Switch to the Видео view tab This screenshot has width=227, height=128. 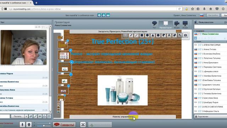[177, 25]
